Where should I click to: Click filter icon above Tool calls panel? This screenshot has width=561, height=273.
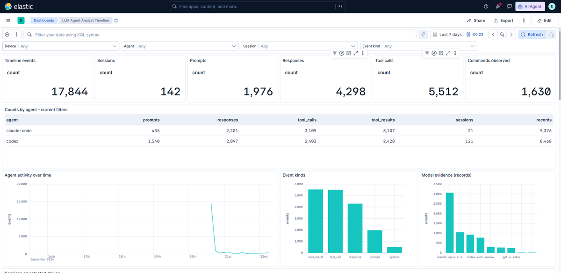tap(427, 53)
